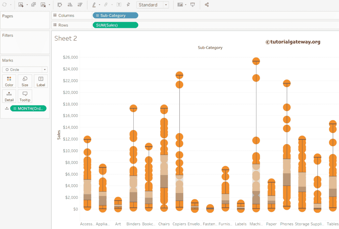Click the Tooltip button on Marks card
Screen dimensions: 339x229
click(25, 96)
